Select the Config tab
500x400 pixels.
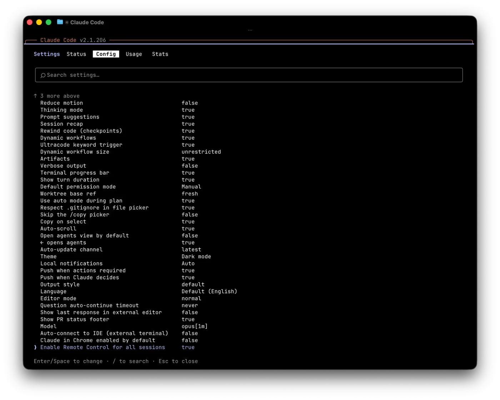(106, 54)
